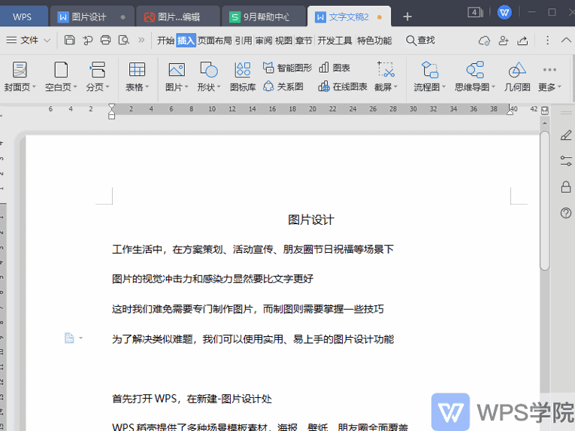
Task: Click the line 图片的视觉冲击力和感染力显然要比文字更好
Action: click(x=213, y=279)
